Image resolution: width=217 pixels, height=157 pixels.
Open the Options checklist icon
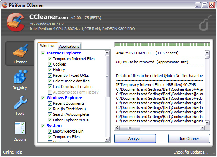coord(20,128)
